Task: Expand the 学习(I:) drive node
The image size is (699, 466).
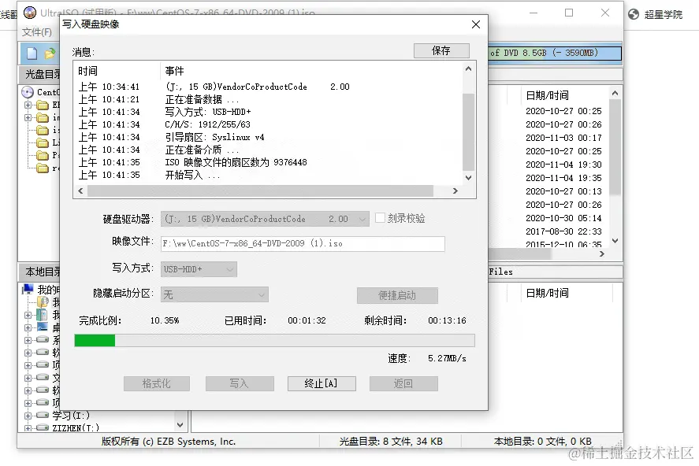Action: pos(28,416)
